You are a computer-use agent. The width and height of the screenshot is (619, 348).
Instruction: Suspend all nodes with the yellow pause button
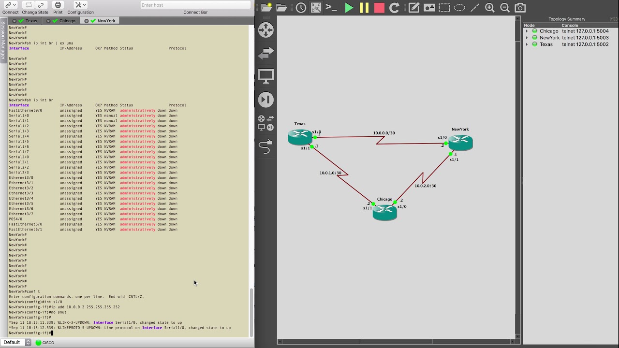point(364,8)
